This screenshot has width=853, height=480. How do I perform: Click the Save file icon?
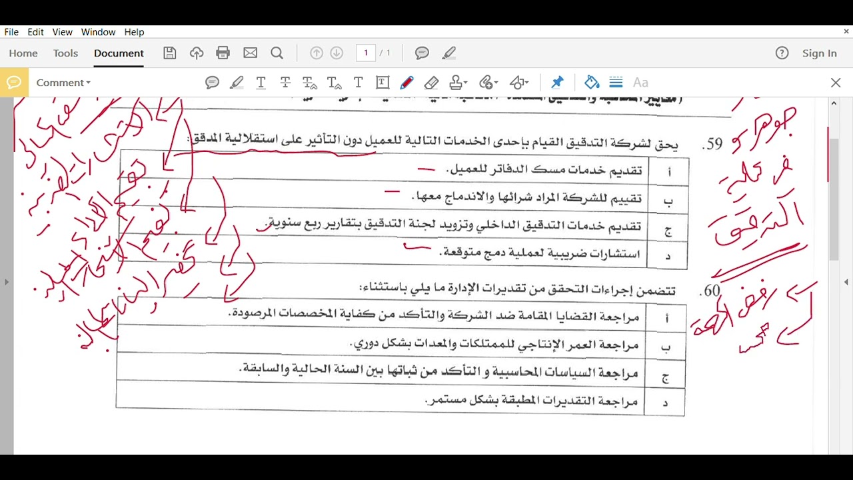(170, 53)
